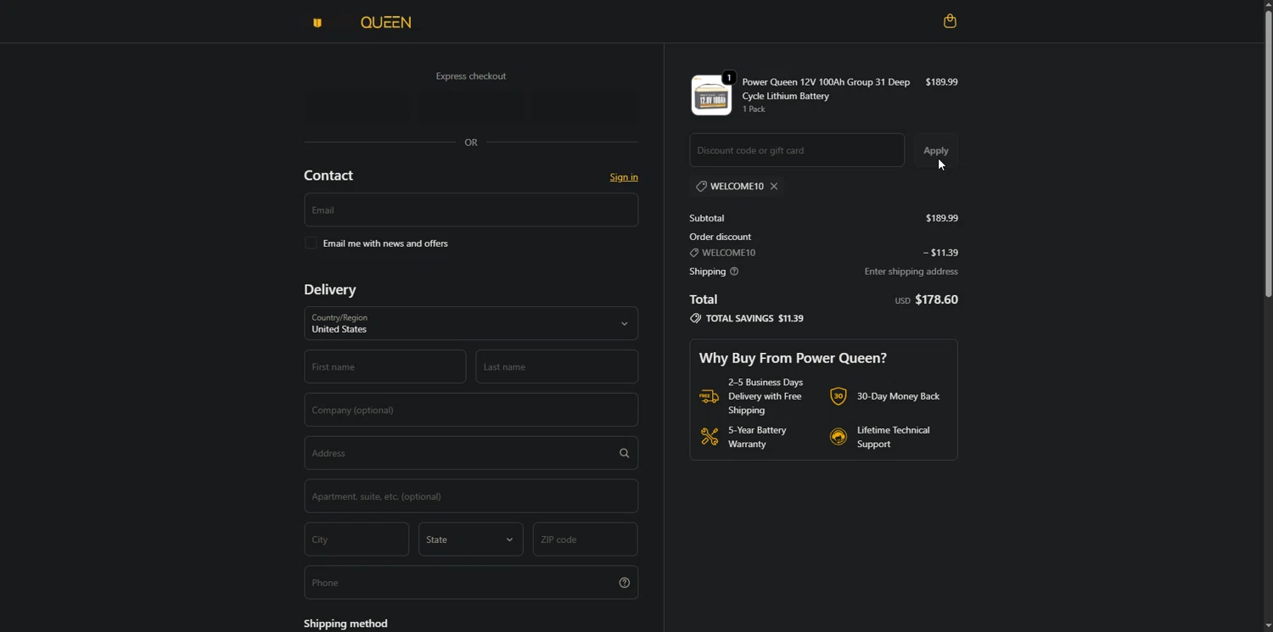Focus the Last name field

[557, 366]
